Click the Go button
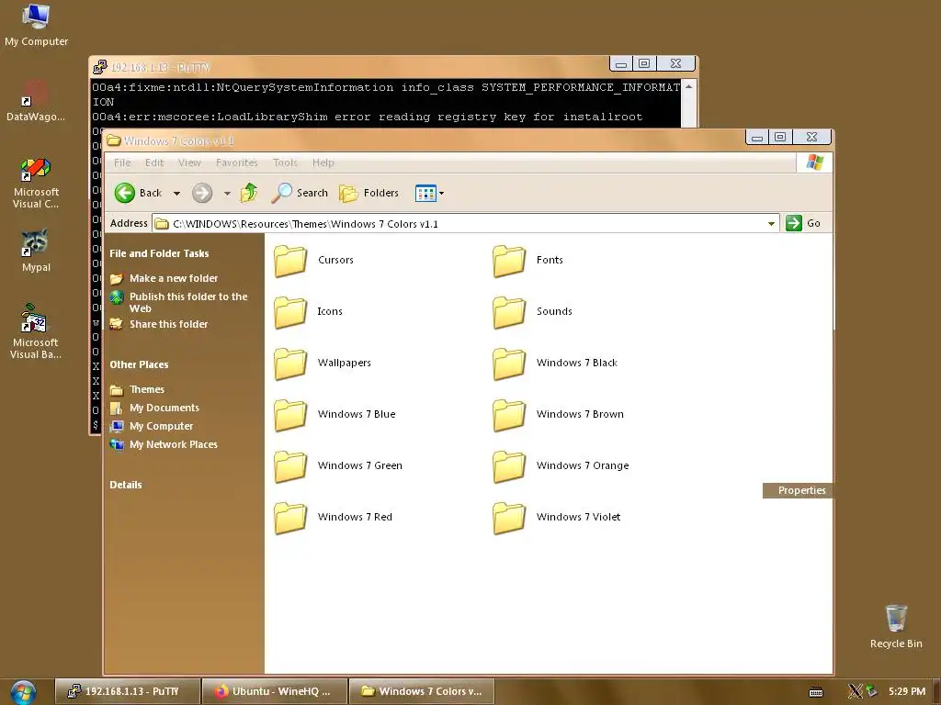 click(803, 223)
